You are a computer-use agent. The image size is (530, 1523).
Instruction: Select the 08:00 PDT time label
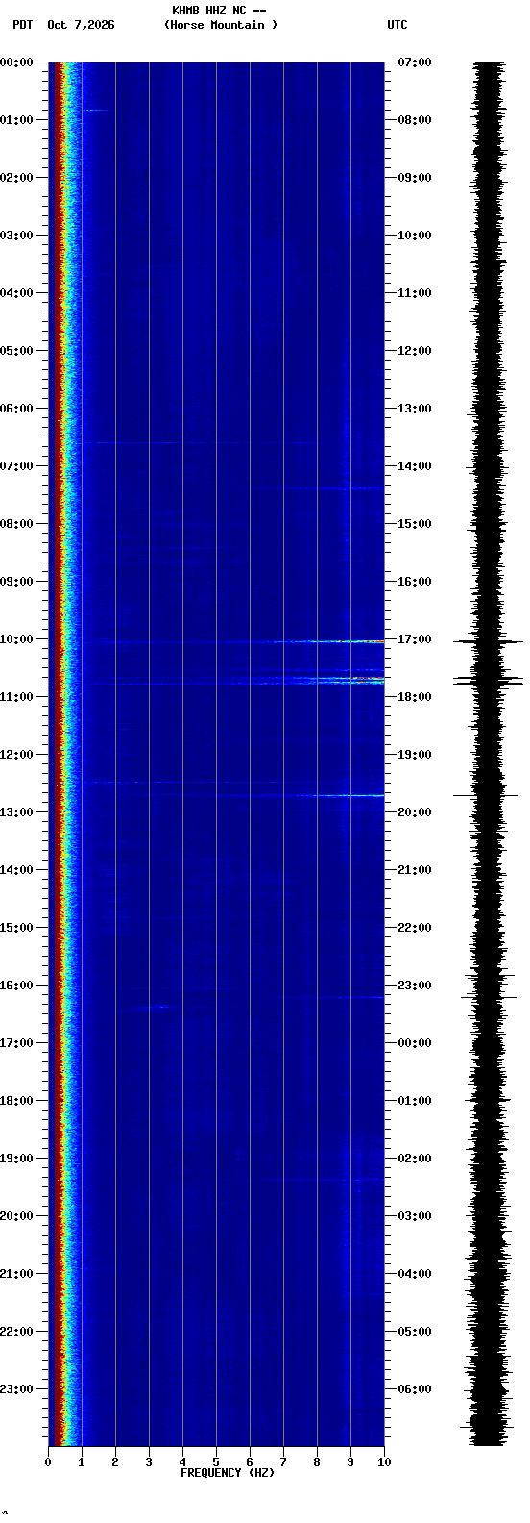16,524
